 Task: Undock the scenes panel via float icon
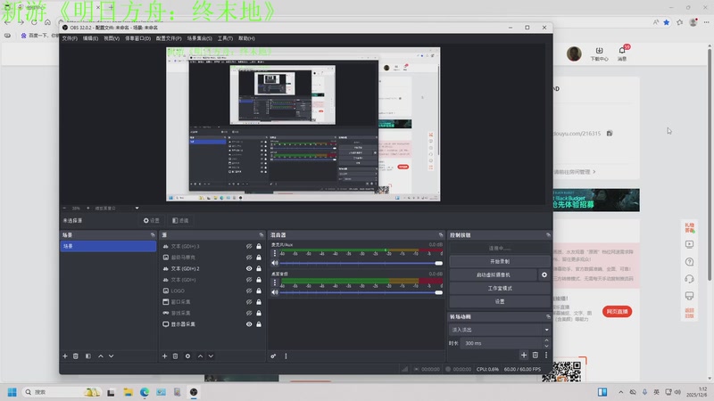[153, 235]
